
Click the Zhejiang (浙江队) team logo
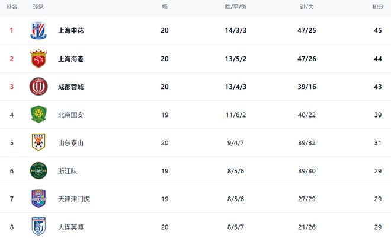38,170
